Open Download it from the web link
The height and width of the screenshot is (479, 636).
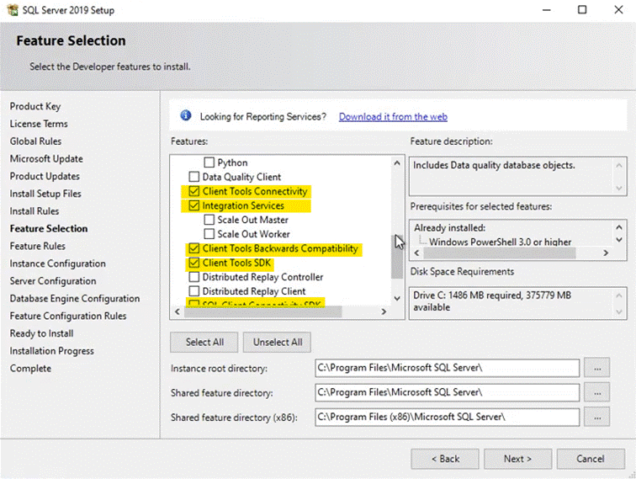pos(393,117)
